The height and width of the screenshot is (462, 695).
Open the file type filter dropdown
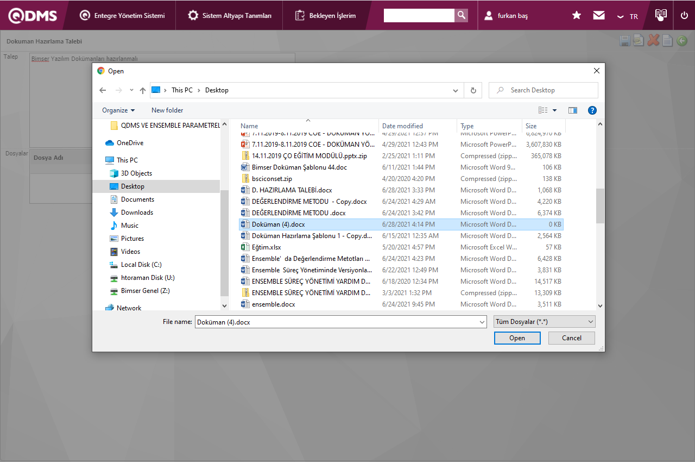tap(545, 322)
